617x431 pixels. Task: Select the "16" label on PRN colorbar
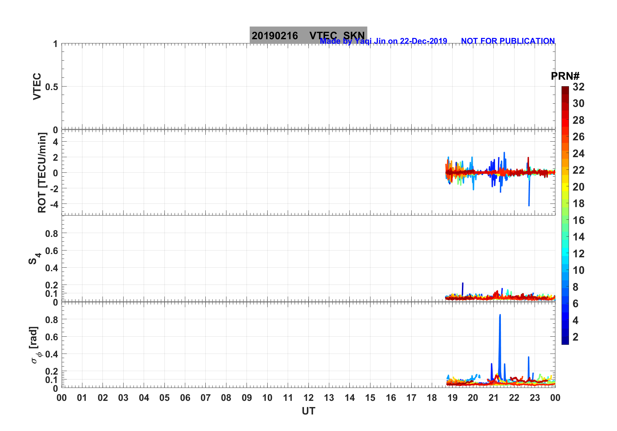click(x=578, y=220)
